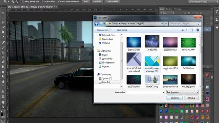
Task: Toggle shape layer filter in Layers panel
Action: coord(197,13)
